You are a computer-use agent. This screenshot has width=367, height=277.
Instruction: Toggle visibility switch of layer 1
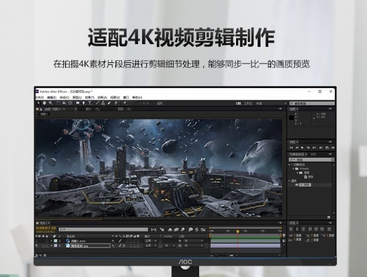point(36,241)
